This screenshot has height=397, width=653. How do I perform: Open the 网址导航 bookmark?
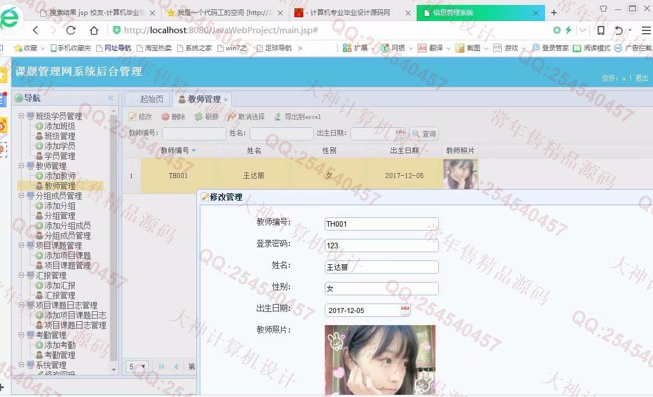(113, 48)
